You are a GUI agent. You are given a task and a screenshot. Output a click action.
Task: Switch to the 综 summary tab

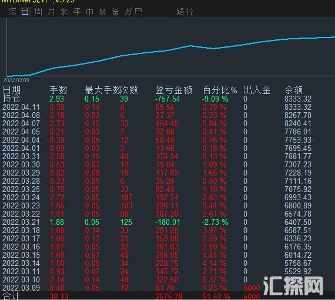tap(12, 12)
